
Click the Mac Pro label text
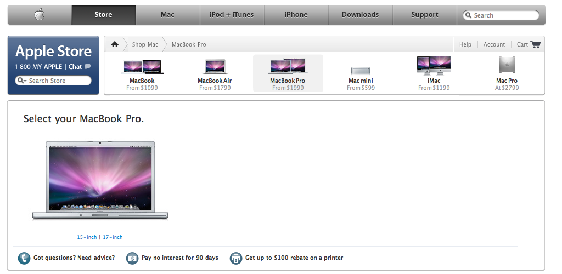click(507, 81)
